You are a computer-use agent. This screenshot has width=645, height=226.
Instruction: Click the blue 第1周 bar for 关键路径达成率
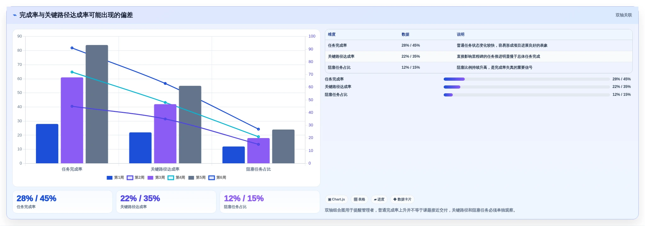pos(140,148)
